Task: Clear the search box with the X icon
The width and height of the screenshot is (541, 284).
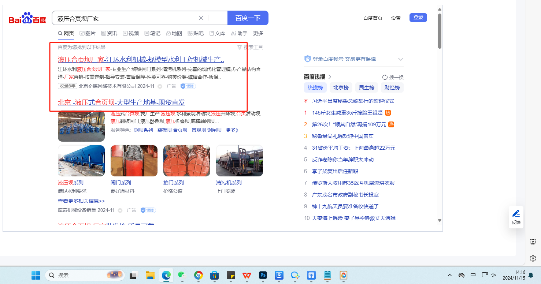Action: [x=201, y=18]
